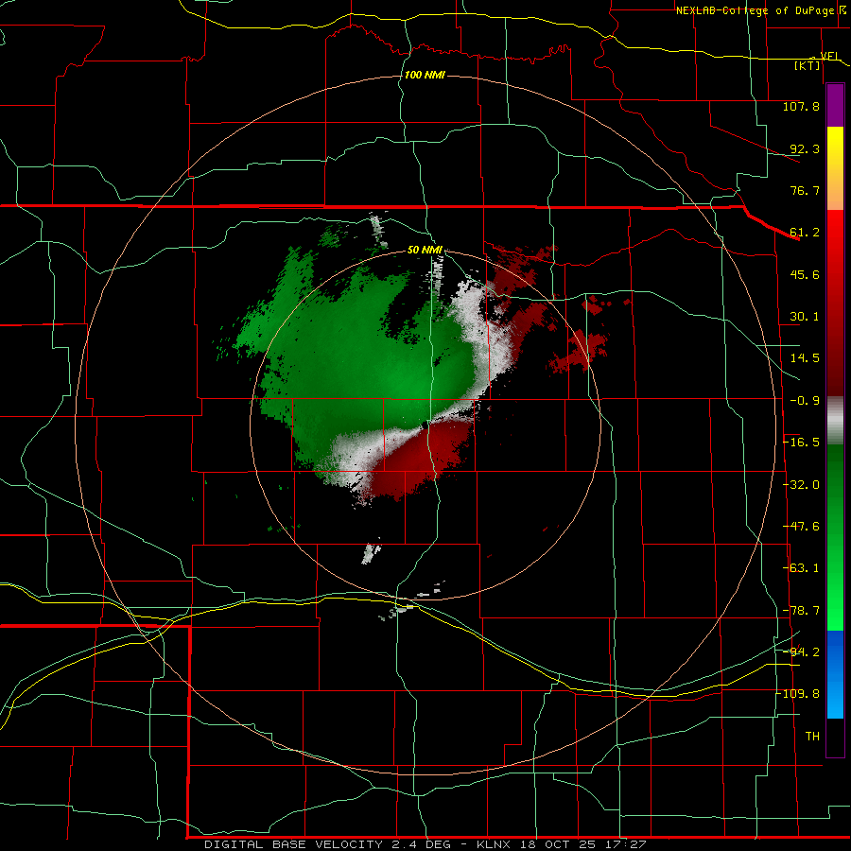851x851 pixels.
Task: Select the -63.1 scale value
Action: tap(801, 568)
